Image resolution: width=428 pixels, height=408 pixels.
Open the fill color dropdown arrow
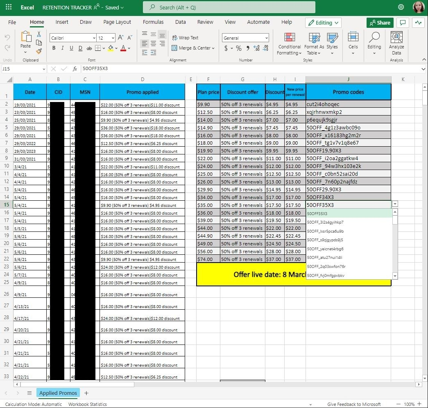pyautogui.click(x=116, y=48)
